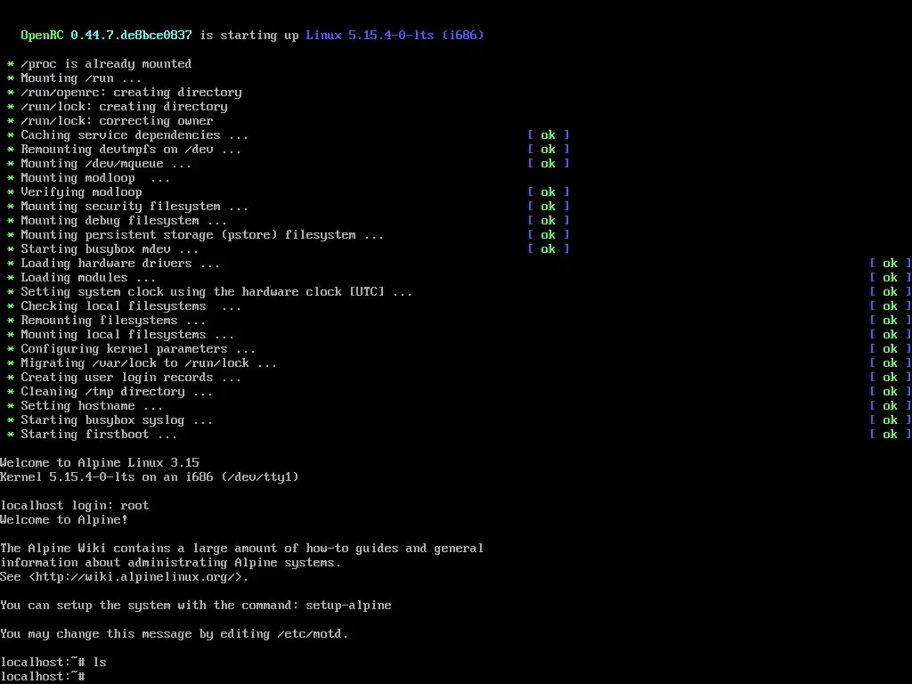Click the 'Kernel 5.15.4-0-lts on an i686' line
The width and height of the screenshot is (912, 684).
(150, 477)
